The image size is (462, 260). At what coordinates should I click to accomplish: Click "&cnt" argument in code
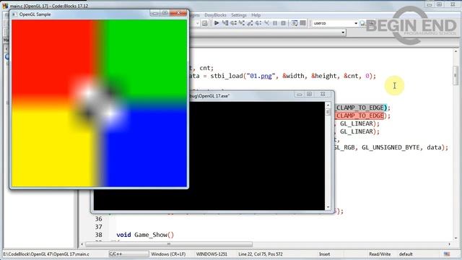point(351,76)
